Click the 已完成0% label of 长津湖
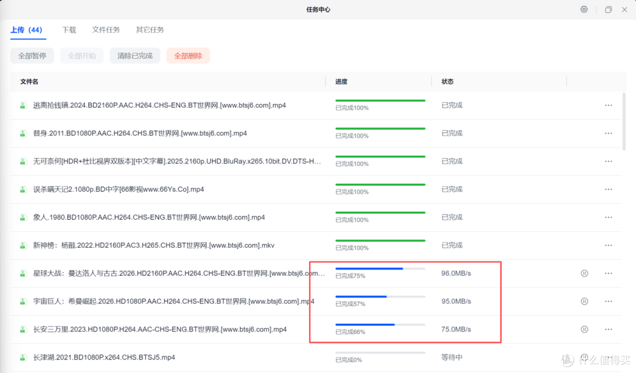 [x=349, y=359]
